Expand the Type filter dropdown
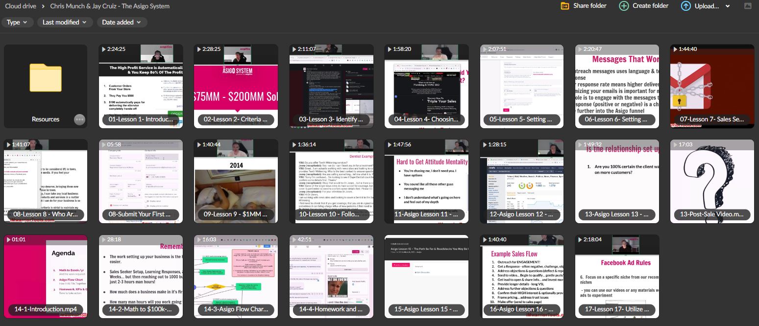Viewport: 759px width, 326px height. [18, 22]
